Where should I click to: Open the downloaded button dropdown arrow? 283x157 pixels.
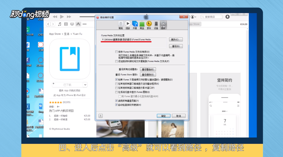coord(85,85)
